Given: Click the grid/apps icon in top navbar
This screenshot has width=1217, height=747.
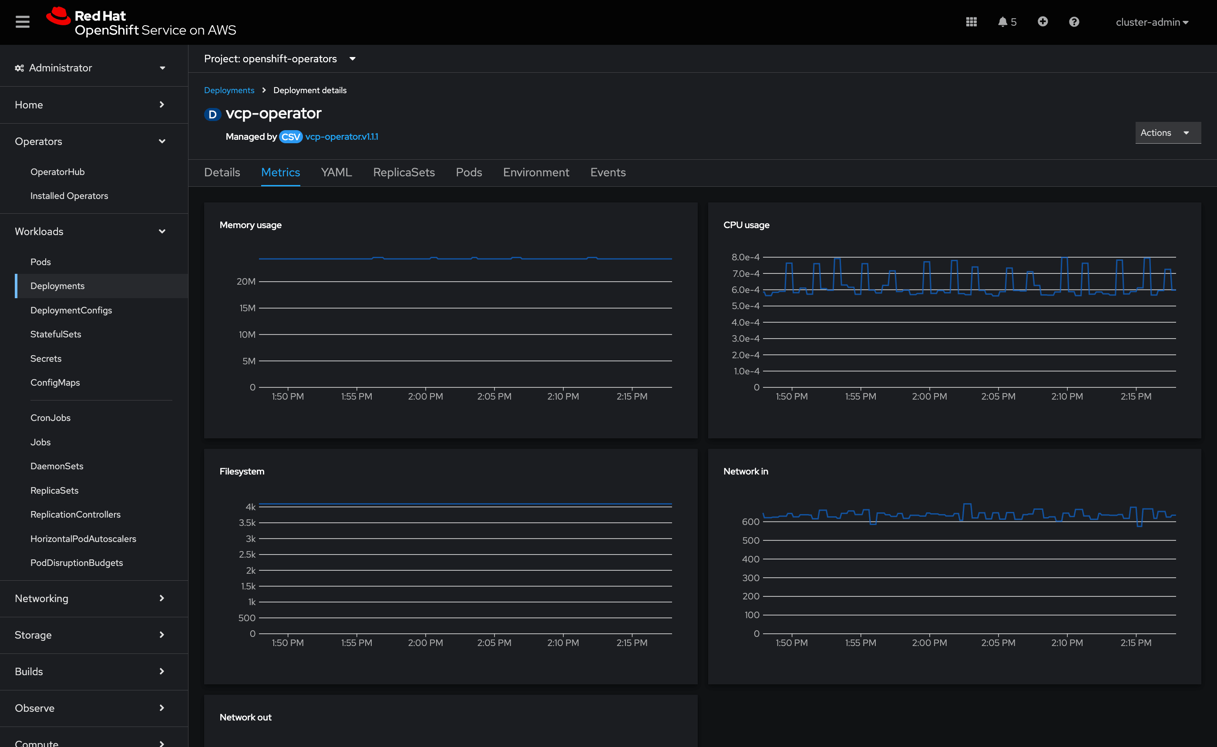Looking at the screenshot, I should pos(972,22).
